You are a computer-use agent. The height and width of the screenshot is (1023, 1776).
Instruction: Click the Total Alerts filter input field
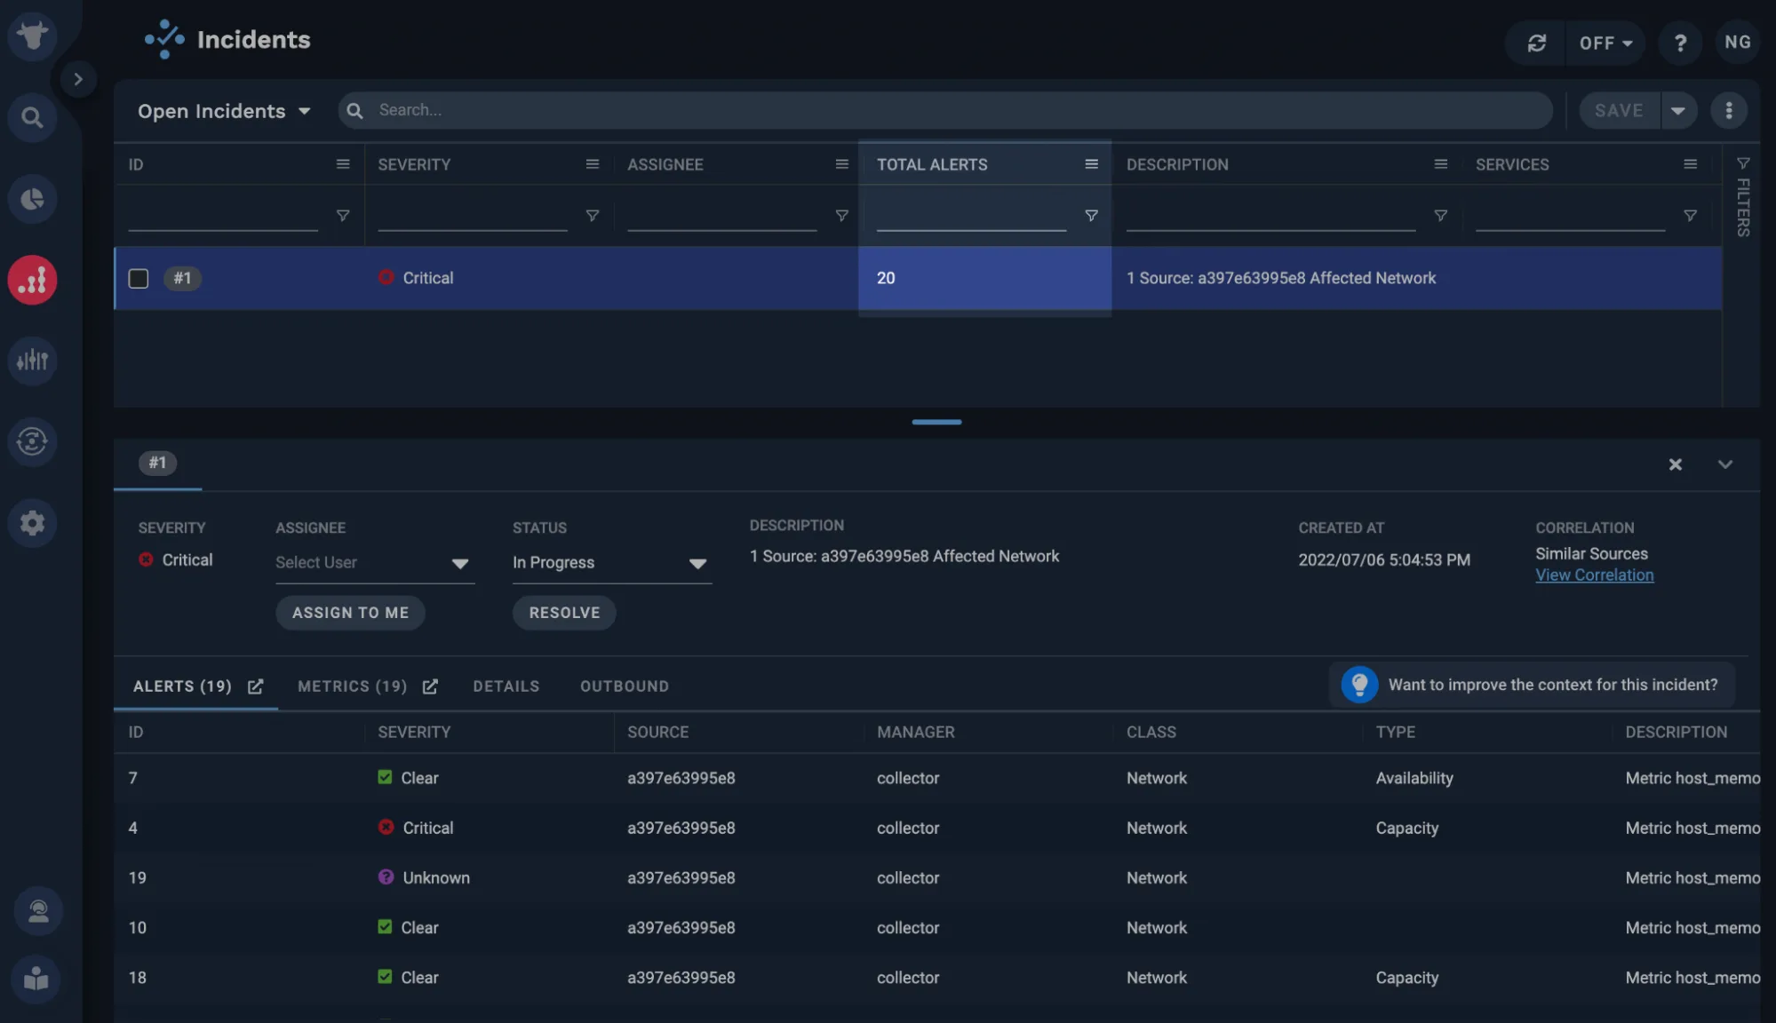[971, 216]
